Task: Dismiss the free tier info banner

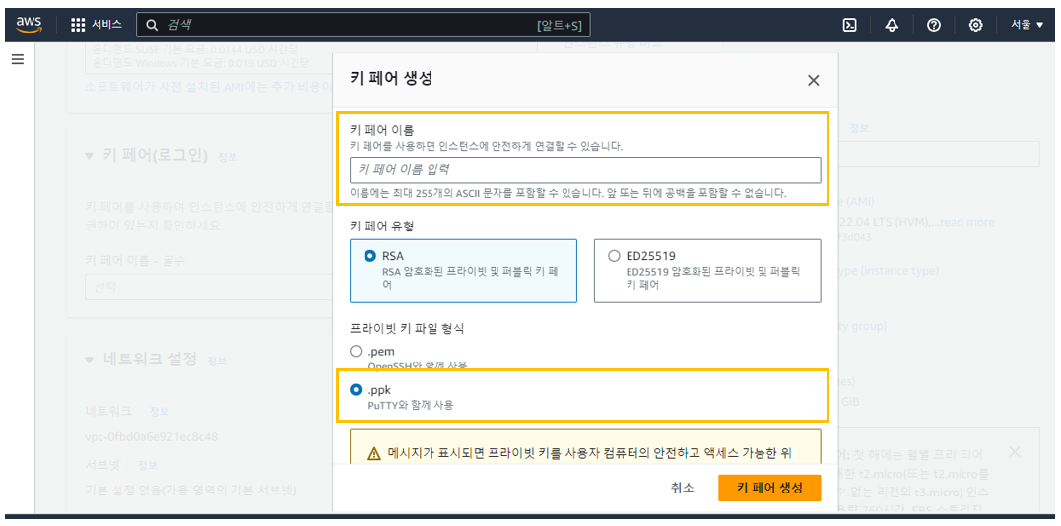Action: (x=1015, y=451)
